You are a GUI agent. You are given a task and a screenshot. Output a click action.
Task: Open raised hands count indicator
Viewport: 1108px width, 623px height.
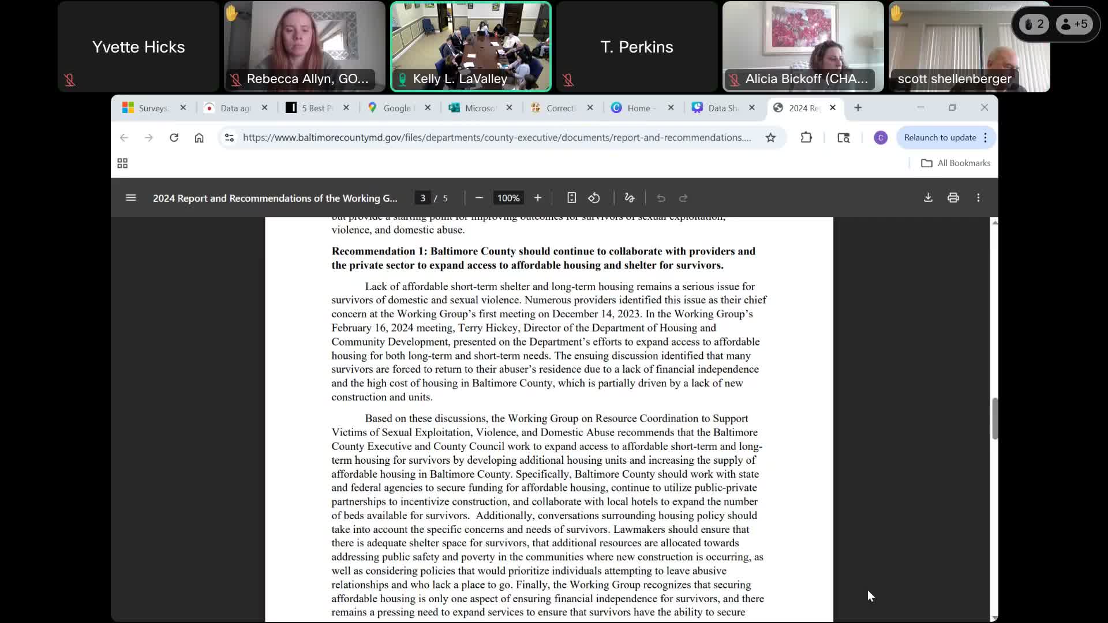pos(1034,24)
